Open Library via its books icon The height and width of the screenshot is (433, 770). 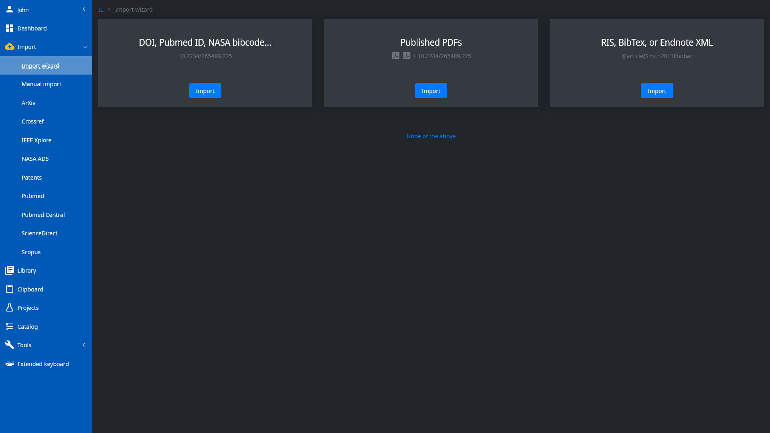click(x=10, y=270)
